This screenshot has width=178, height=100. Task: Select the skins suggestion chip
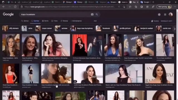(x=28, y=28)
